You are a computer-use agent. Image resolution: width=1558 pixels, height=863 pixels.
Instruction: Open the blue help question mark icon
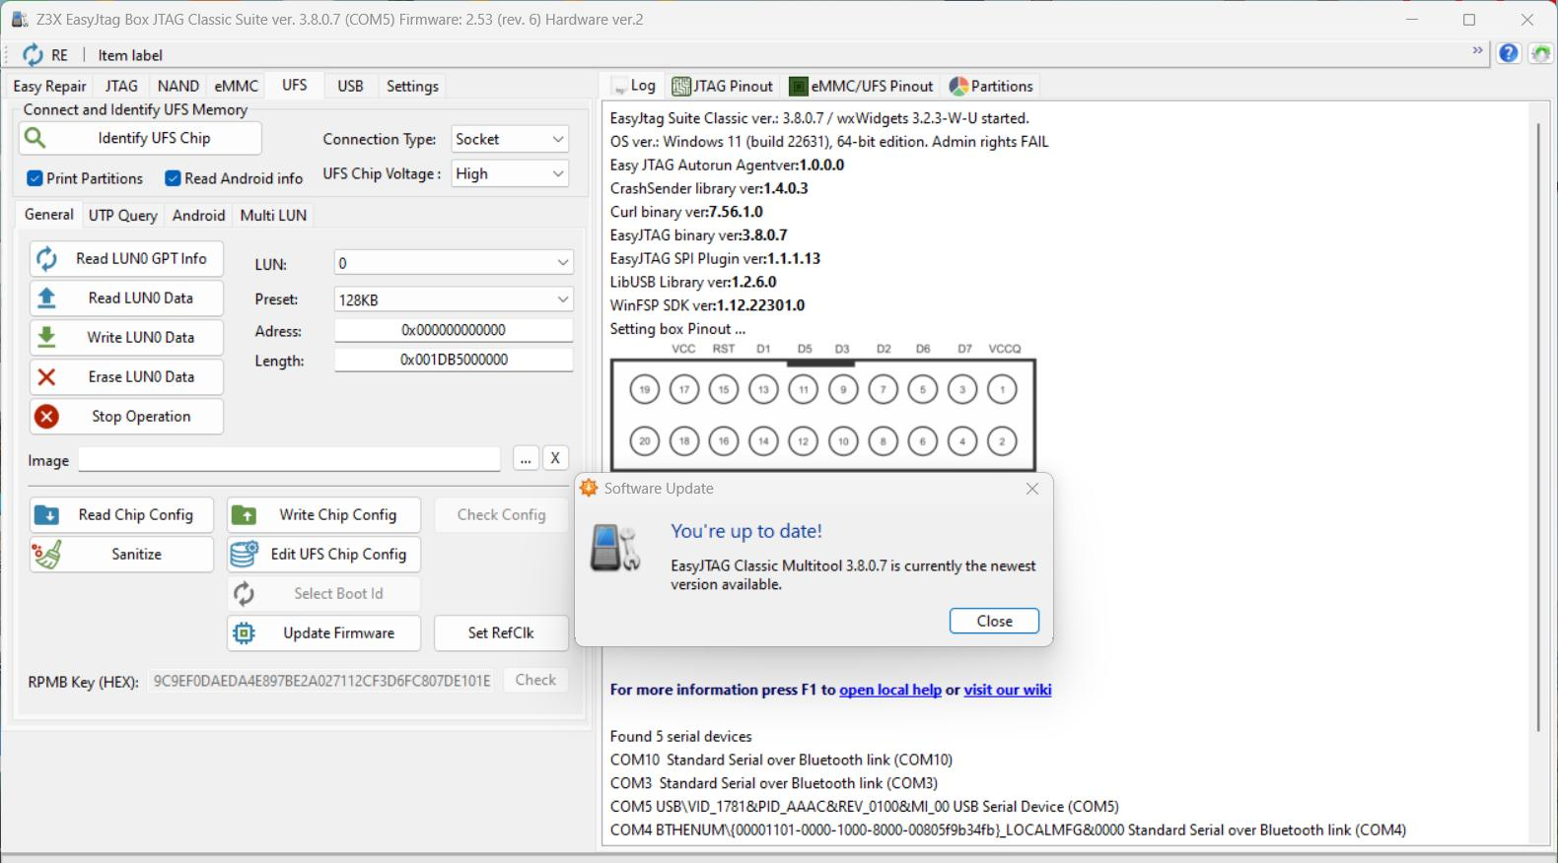[1509, 53]
